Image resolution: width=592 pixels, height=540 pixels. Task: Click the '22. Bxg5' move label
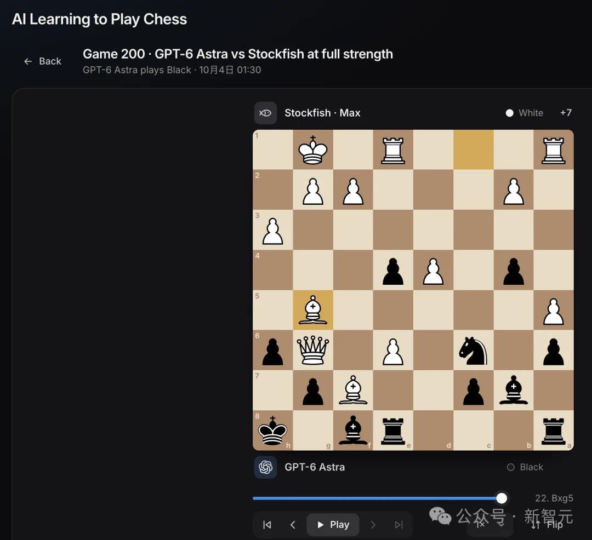[554, 498]
